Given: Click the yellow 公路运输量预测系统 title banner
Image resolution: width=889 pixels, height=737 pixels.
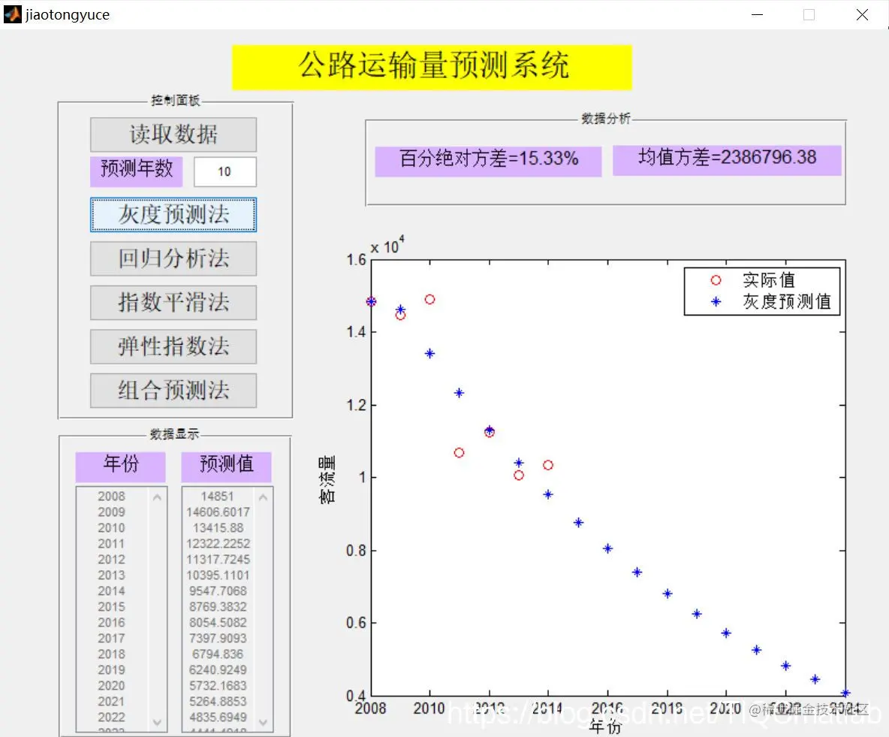Looking at the screenshot, I should click(432, 67).
